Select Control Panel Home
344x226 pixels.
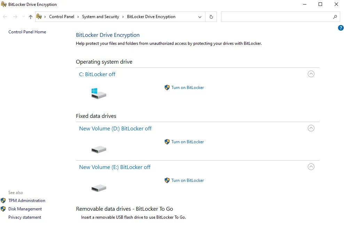tap(27, 32)
